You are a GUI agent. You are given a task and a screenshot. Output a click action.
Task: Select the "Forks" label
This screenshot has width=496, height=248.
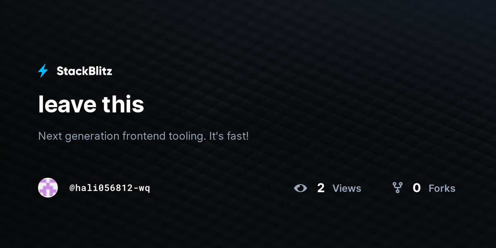tap(442, 188)
